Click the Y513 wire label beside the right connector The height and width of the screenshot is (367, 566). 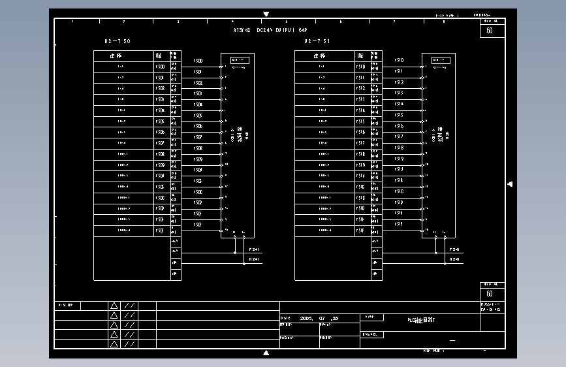(399, 93)
